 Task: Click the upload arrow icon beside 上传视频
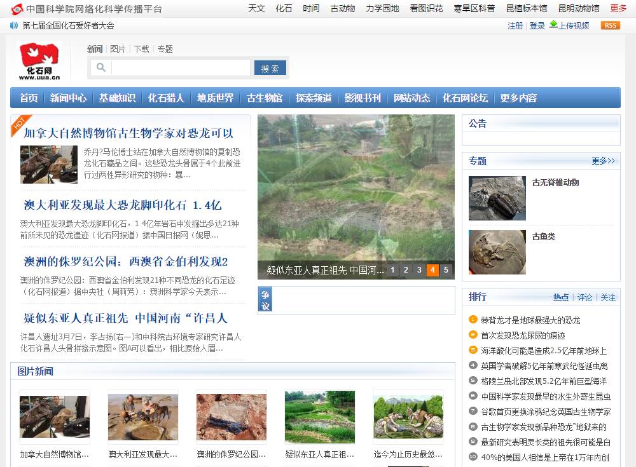tap(553, 25)
